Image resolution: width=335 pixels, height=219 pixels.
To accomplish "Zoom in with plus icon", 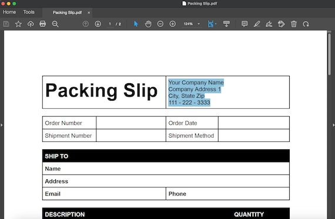I will [173, 24].
